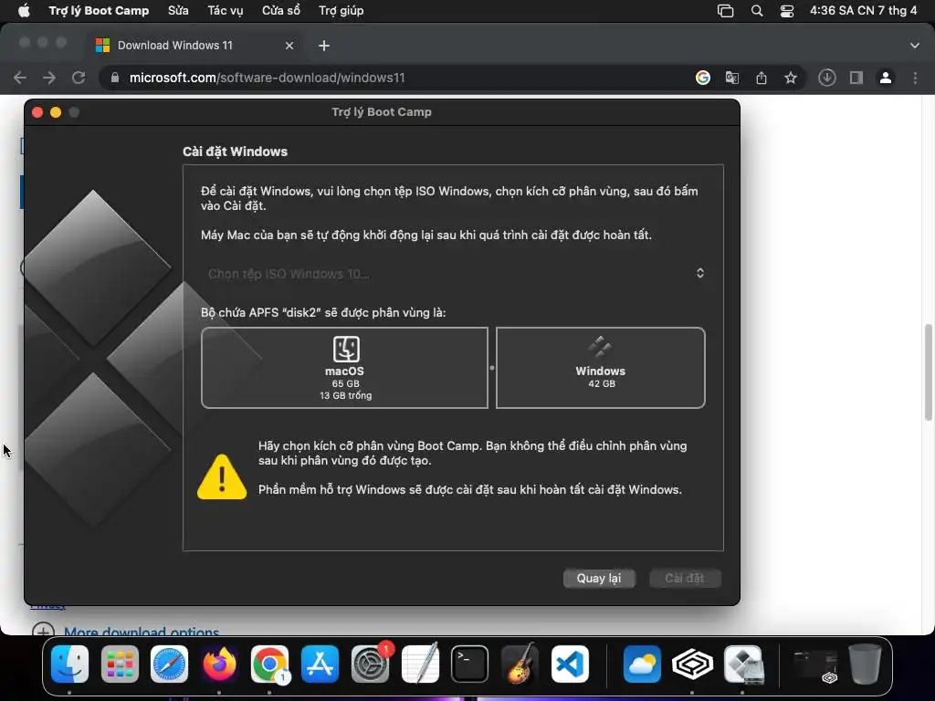Open a new browser tab
Image resolution: width=935 pixels, height=701 pixels.
coord(324,46)
